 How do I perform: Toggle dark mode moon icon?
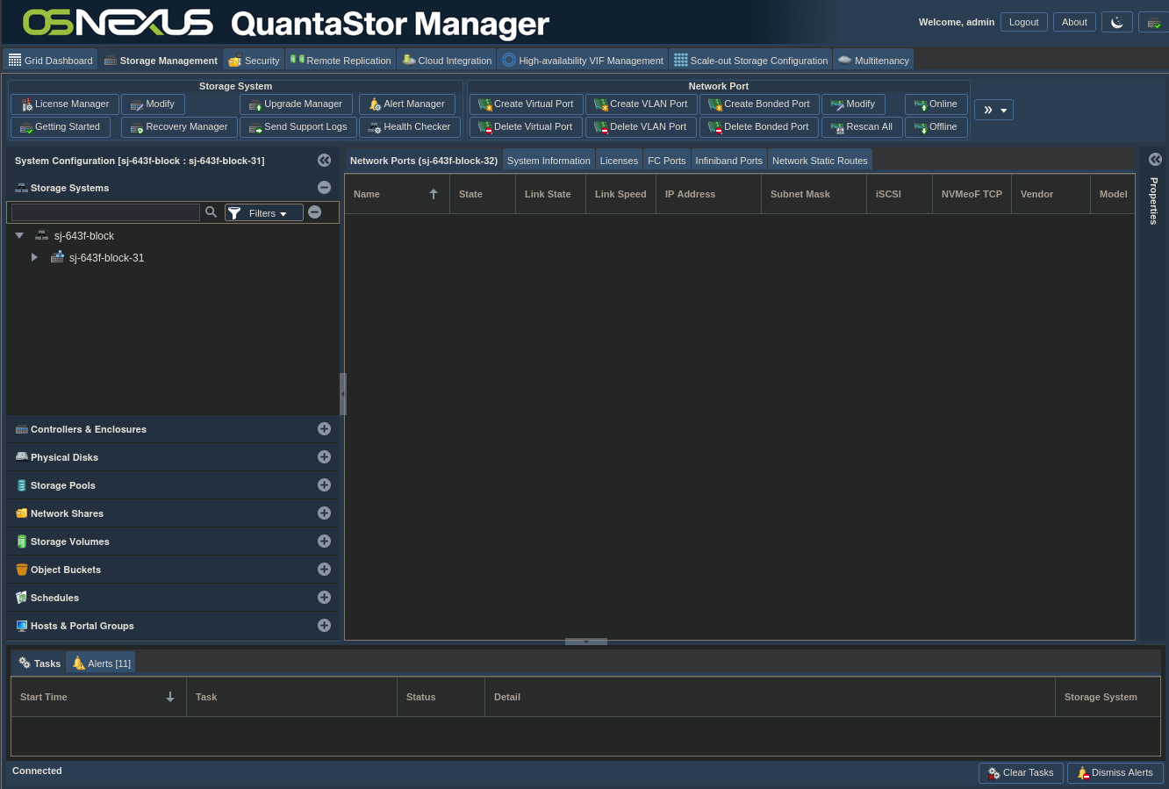1116,23
